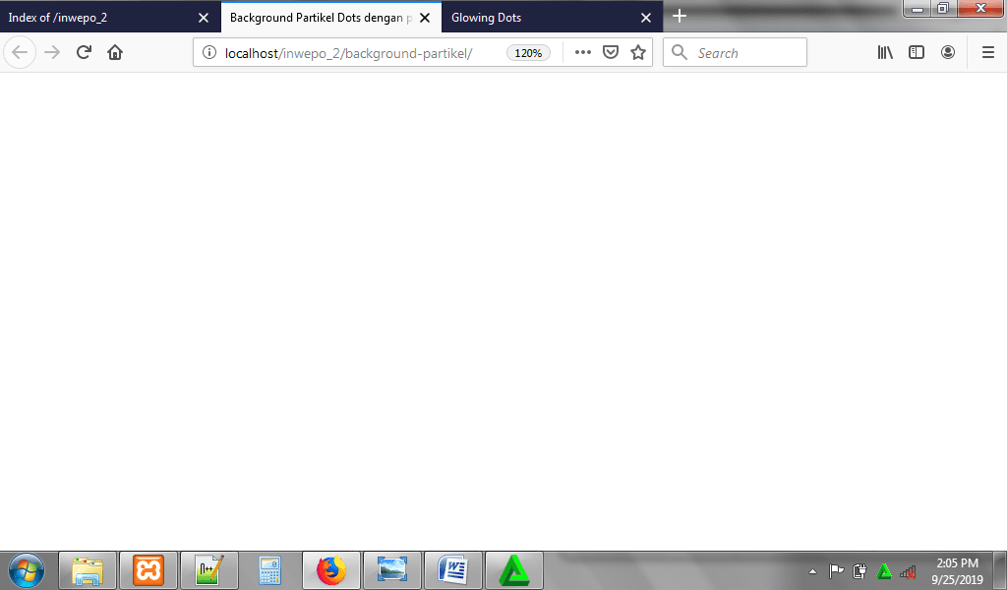Image resolution: width=1007 pixels, height=590 pixels.
Task: Open the Firefox home page
Action: [x=115, y=52]
